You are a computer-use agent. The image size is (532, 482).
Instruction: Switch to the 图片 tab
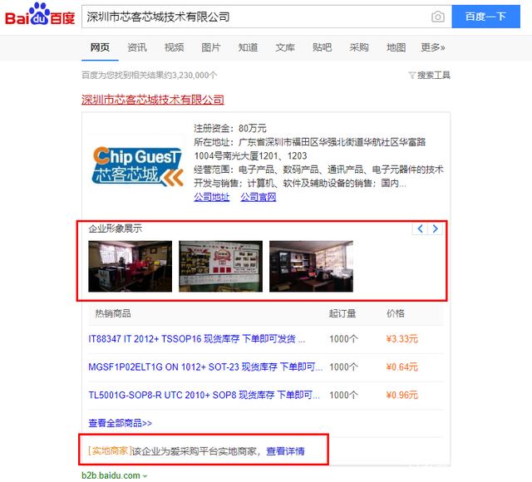pos(211,47)
